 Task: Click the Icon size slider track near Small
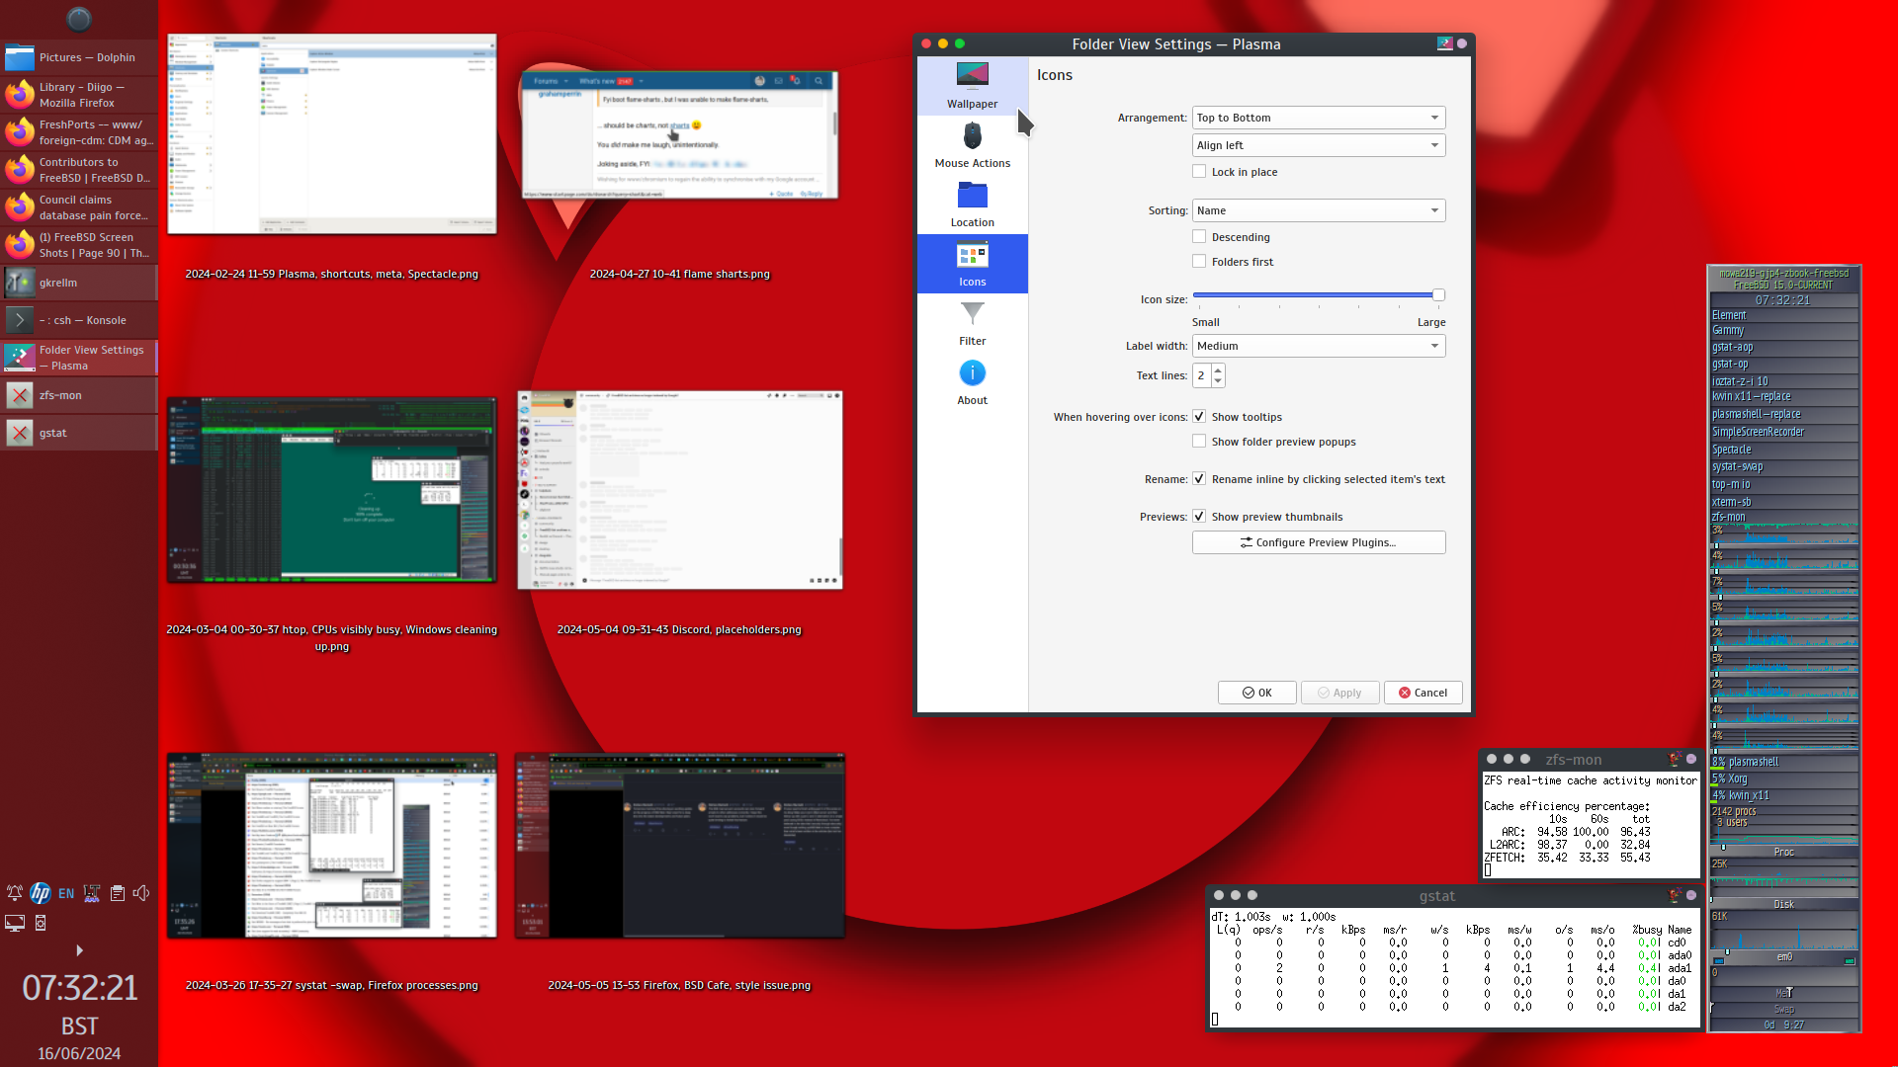[x=1202, y=295]
